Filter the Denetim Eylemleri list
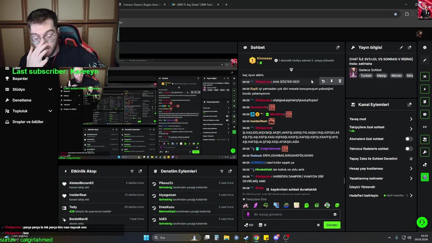 [x=222, y=171]
